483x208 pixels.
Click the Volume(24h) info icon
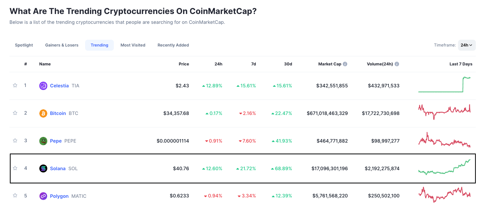[x=397, y=64]
